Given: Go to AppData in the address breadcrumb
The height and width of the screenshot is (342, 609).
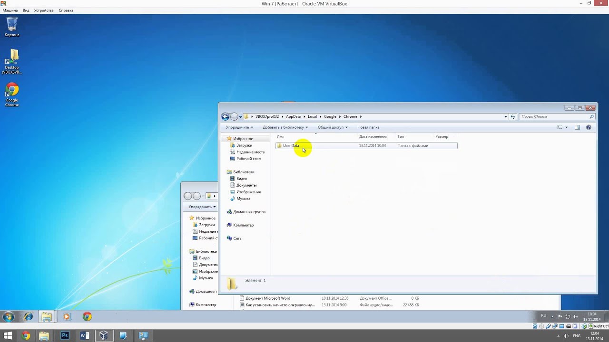Looking at the screenshot, I should [293, 116].
